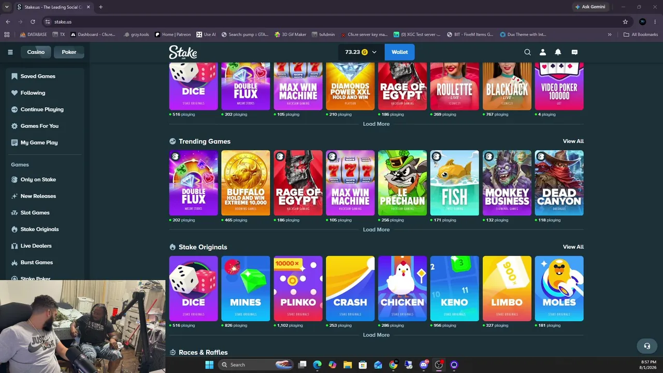The height and width of the screenshot is (373, 663).
Task: Open the Le Prechaun slot thumbnail
Action: (402, 183)
